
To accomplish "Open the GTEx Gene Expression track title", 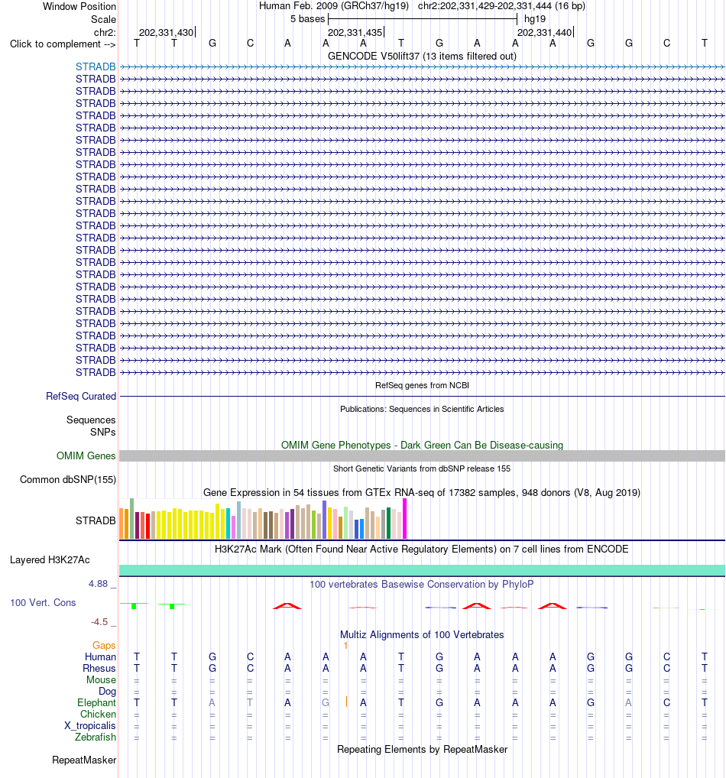I will tap(422, 493).
